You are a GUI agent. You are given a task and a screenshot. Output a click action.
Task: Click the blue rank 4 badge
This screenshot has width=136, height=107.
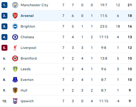click(4, 37)
